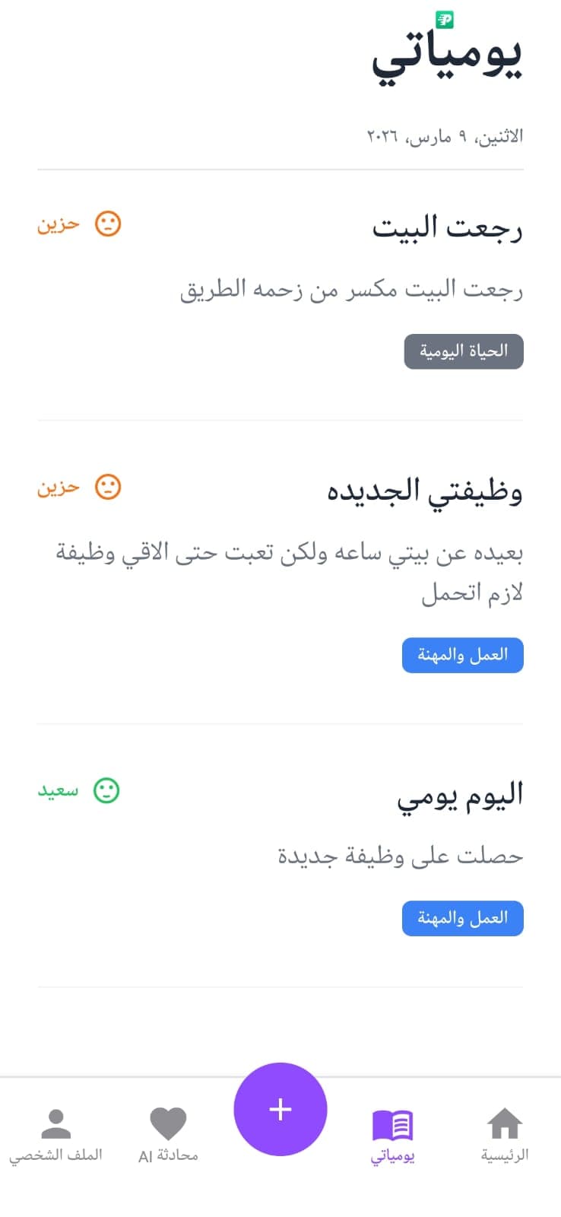The height and width of the screenshot is (1217, 561).
Task: Tap the purple plus button to add entry
Action: [x=280, y=1109]
